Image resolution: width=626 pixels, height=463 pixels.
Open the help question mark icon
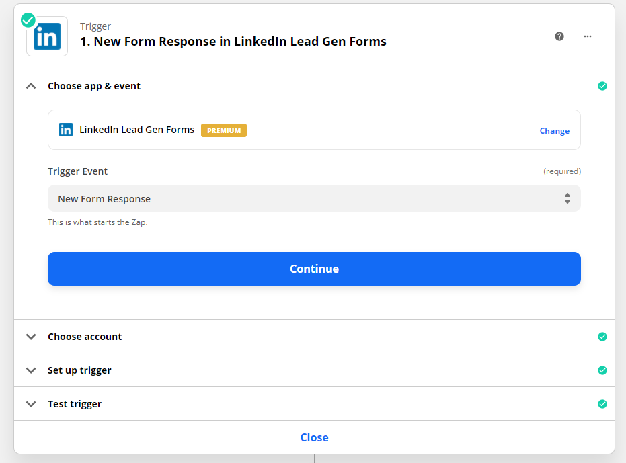pos(559,36)
